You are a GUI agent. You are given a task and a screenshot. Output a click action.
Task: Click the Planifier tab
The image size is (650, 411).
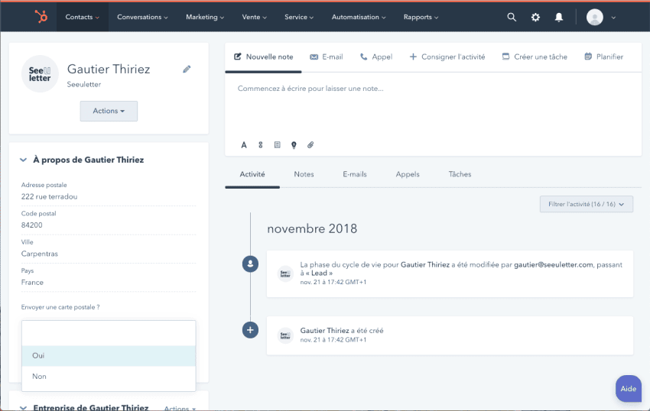coord(603,57)
